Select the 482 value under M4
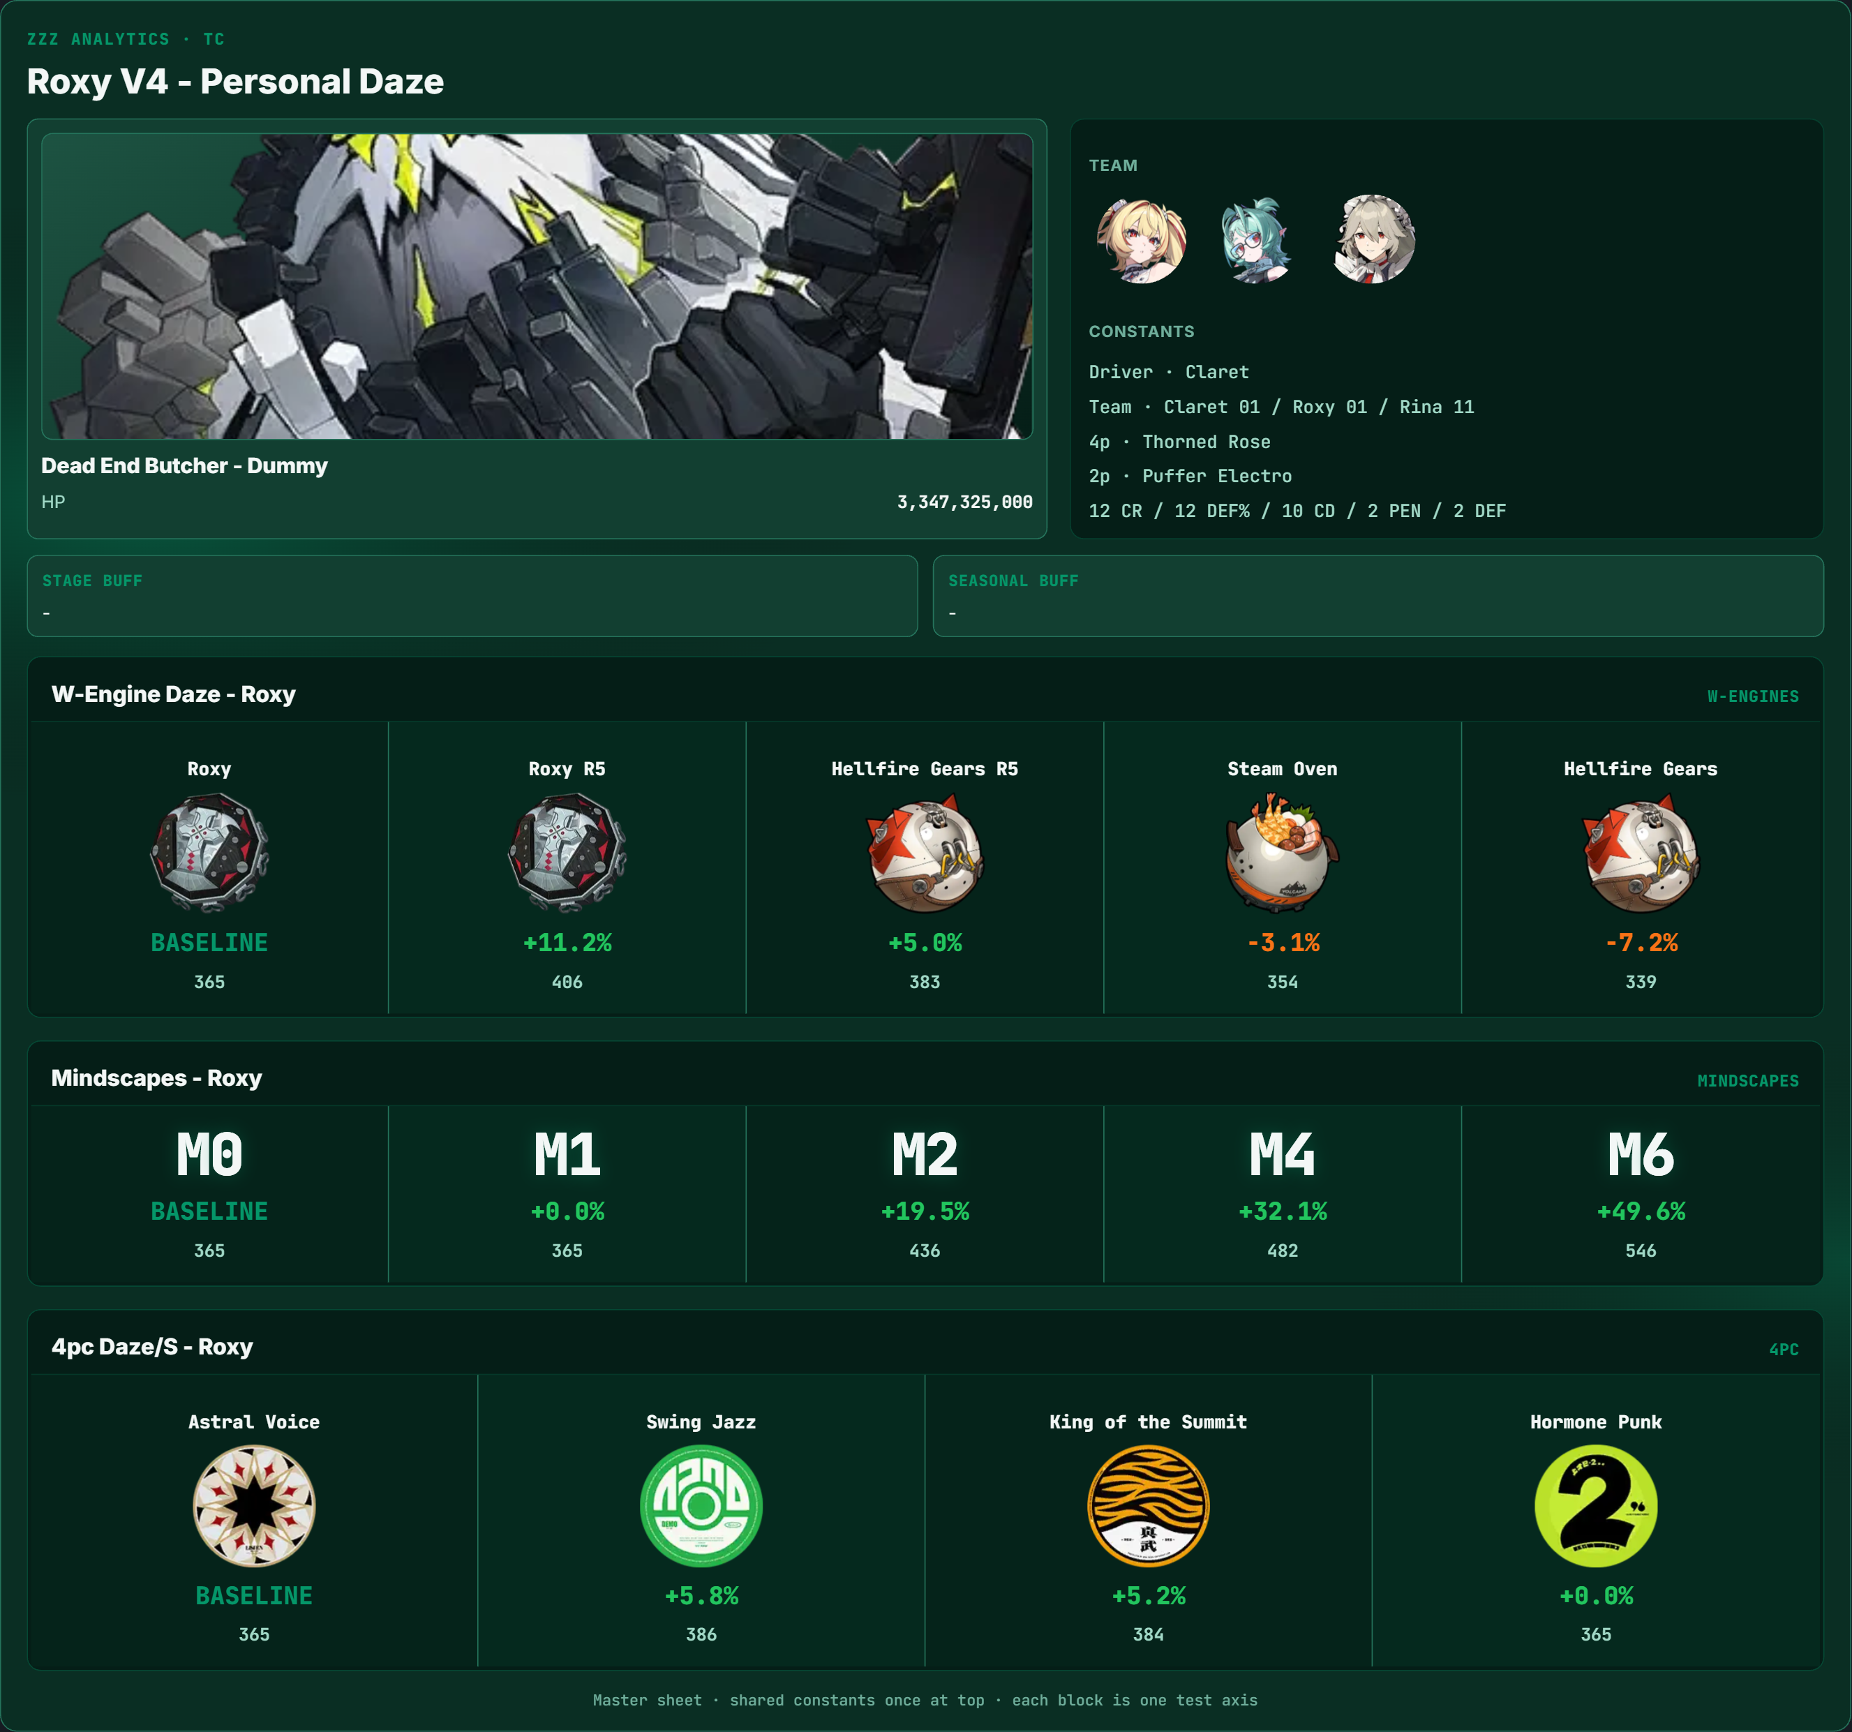This screenshot has height=1732, width=1852. pos(1283,1251)
